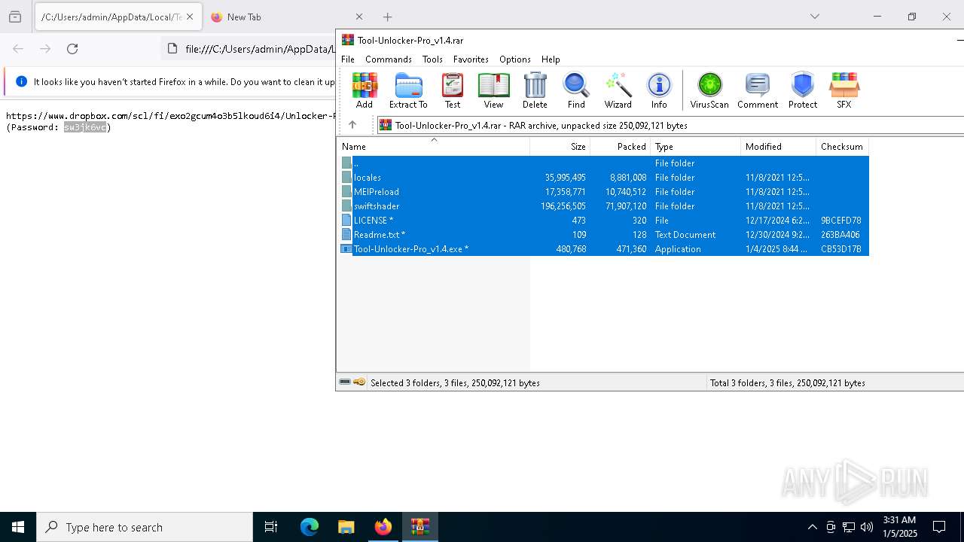
Task: Go up one level arrow in WinRAR
Action: tap(352, 125)
